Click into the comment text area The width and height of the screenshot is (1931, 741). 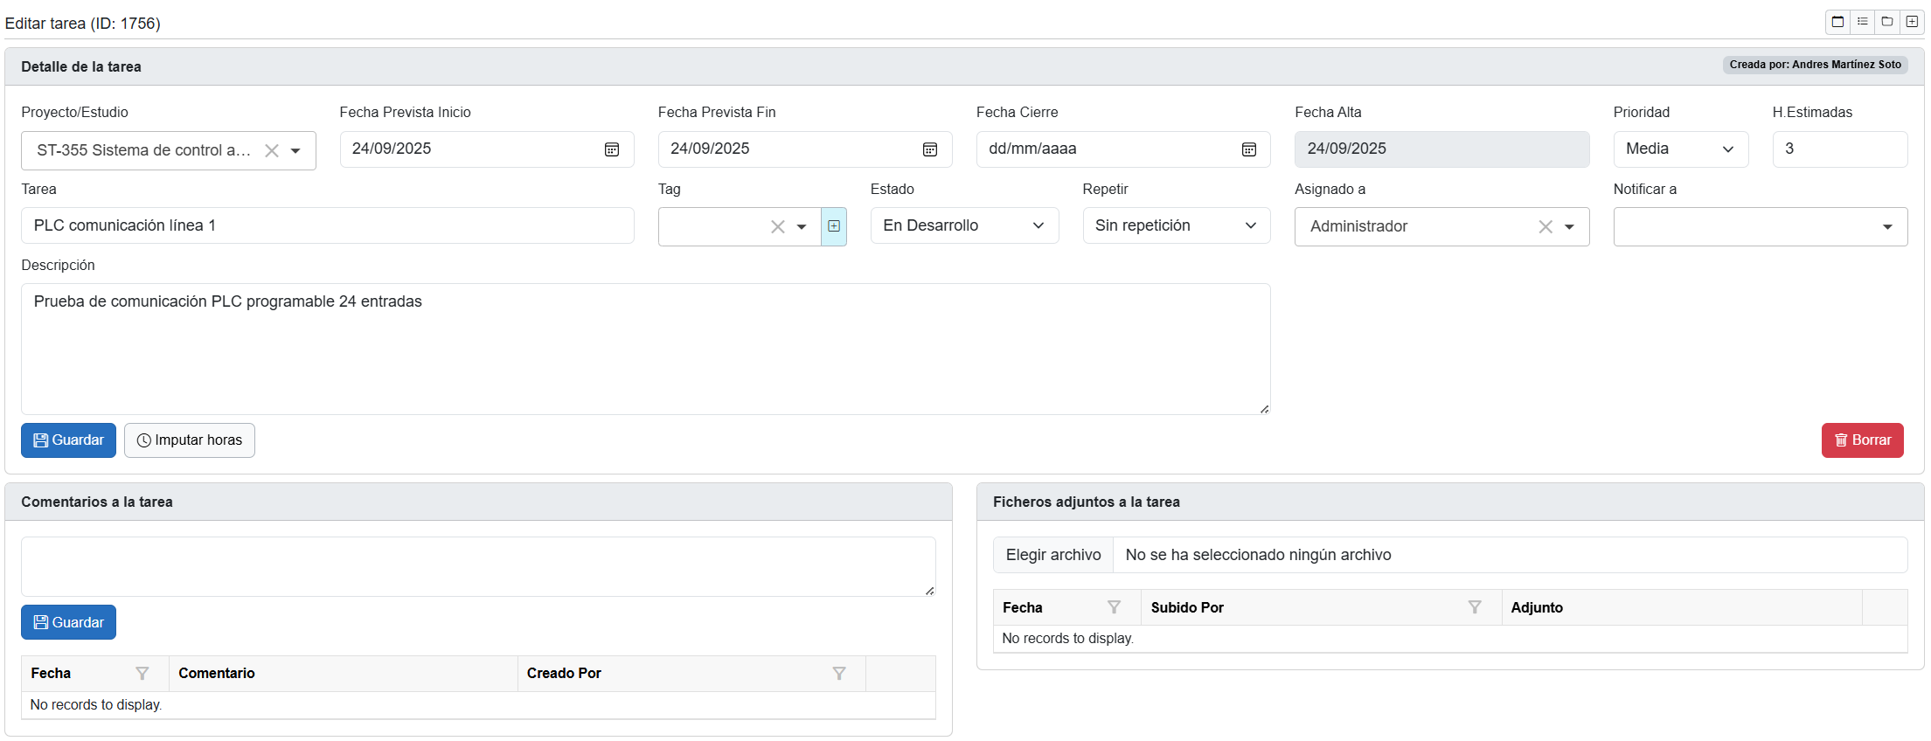coord(477,567)
